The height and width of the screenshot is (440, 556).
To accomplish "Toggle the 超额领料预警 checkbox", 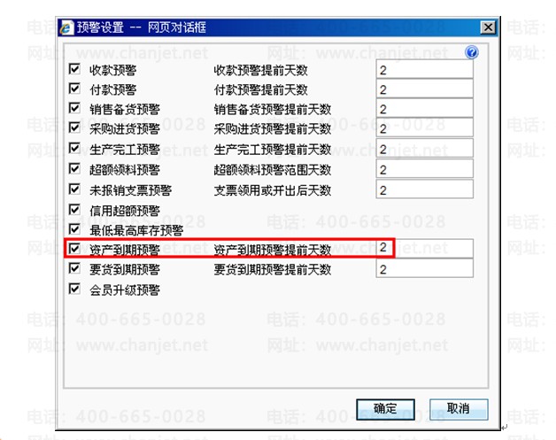I will 74,168.
